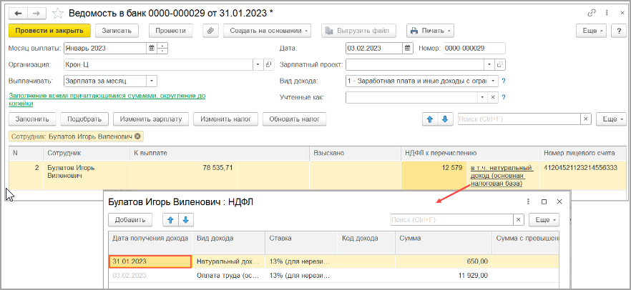Viewport: 631px width, 290px height.
Task: Clear the Учтенные как field with the x
Action: click(493, 97)
